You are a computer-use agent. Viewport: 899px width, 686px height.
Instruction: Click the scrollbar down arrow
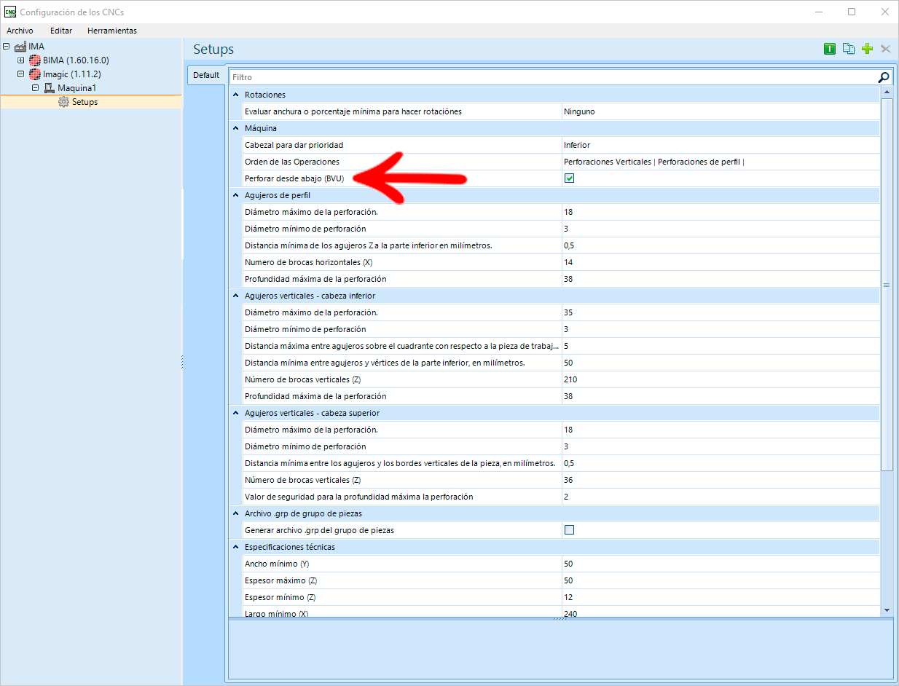pos(887,610)
